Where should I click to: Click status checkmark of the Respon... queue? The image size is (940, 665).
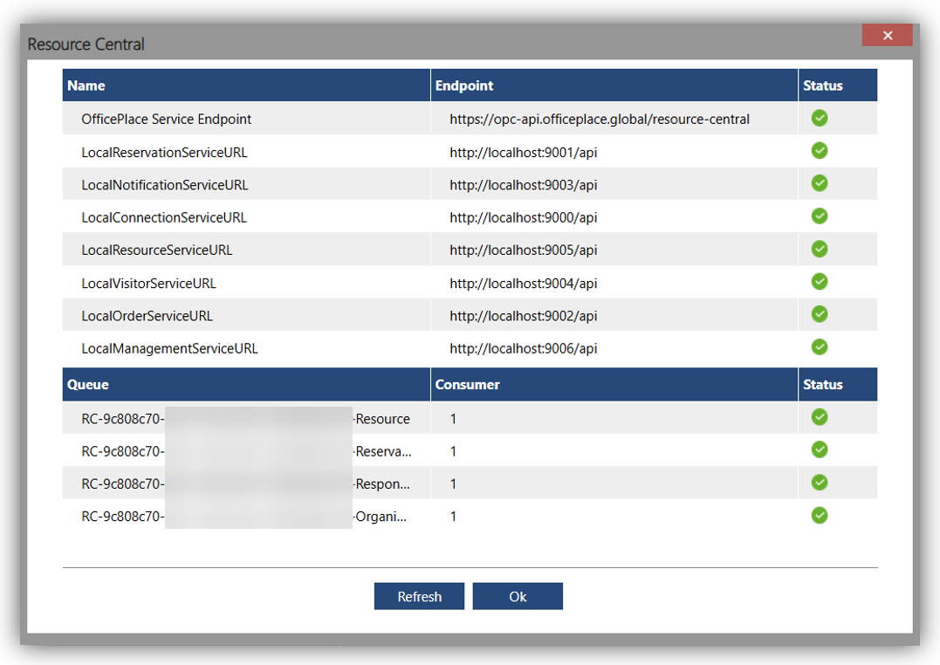(x=820, y=483)
